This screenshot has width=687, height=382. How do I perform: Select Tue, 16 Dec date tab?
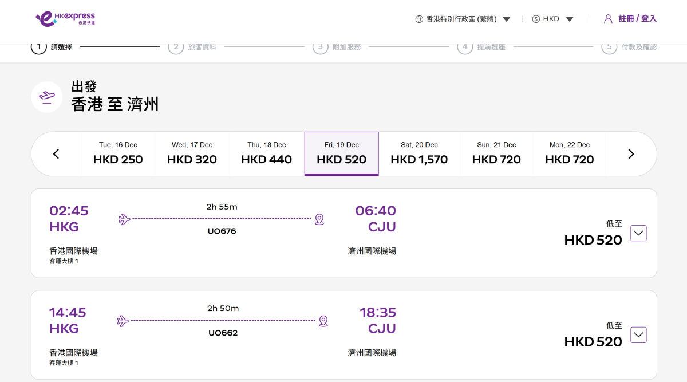[118, 153]
